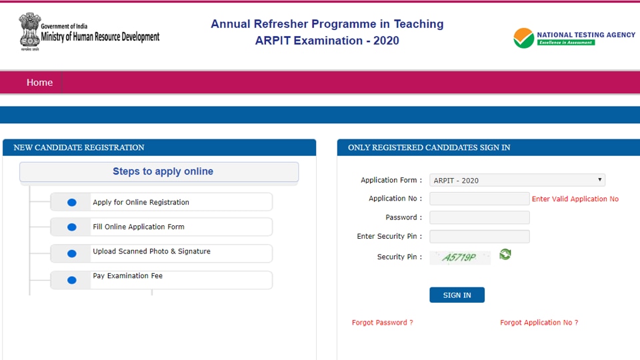Screen dimensions: 640x360
Task: Focus the Enter Security Pin field
Action: pos(479,237)
